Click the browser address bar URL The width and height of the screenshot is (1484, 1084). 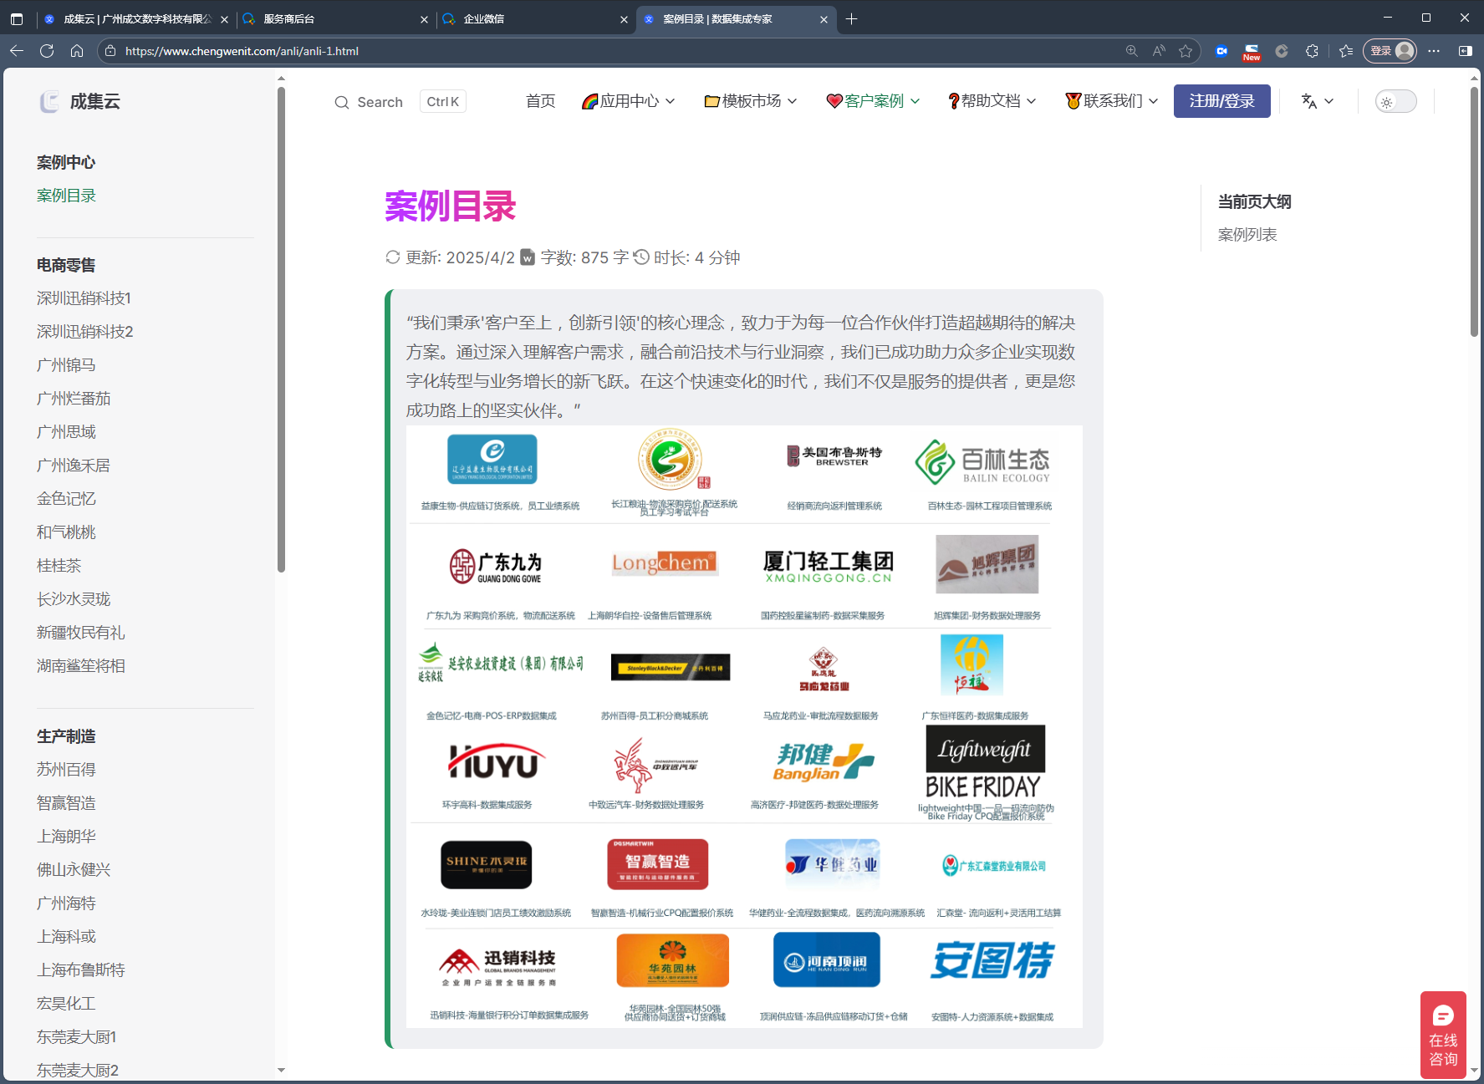pos(242,51)
